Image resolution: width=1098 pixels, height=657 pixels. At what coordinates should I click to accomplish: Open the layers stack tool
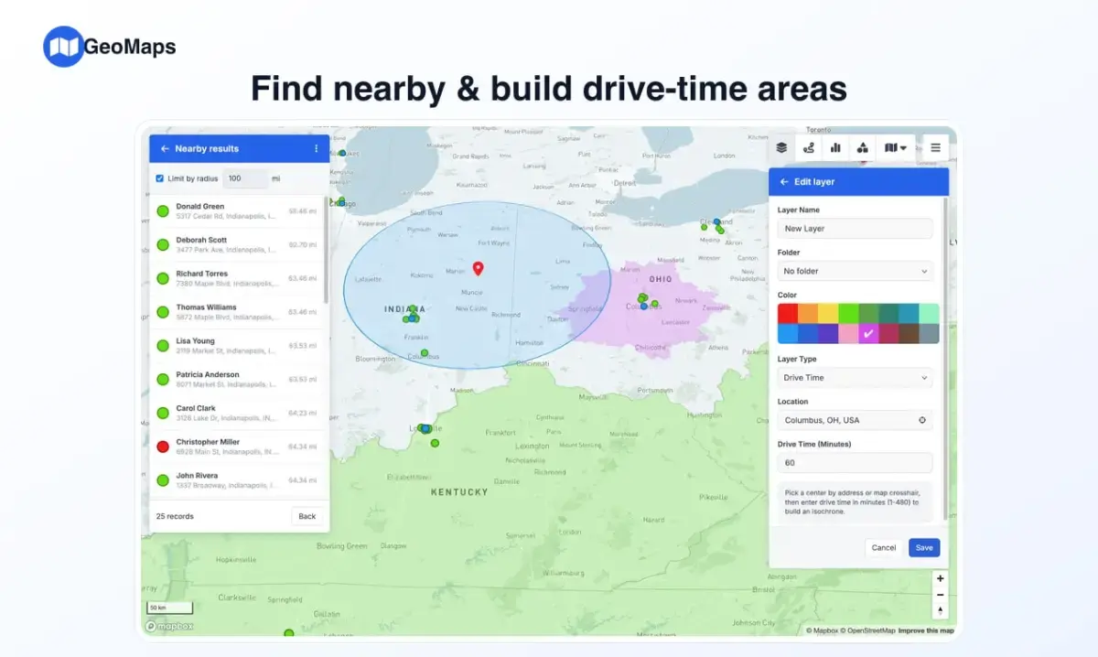[x=781, y=147]
